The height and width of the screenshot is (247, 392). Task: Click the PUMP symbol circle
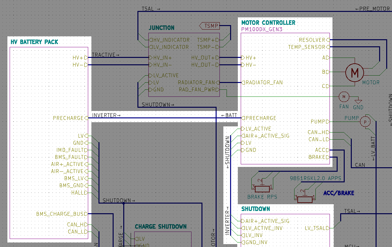[x=365, y=122]
